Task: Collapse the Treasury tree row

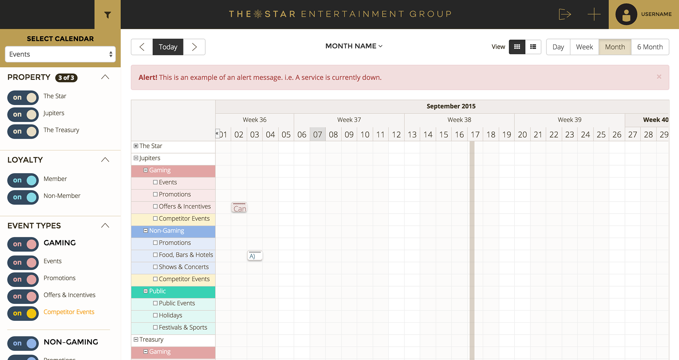Action: pos(136,340)
